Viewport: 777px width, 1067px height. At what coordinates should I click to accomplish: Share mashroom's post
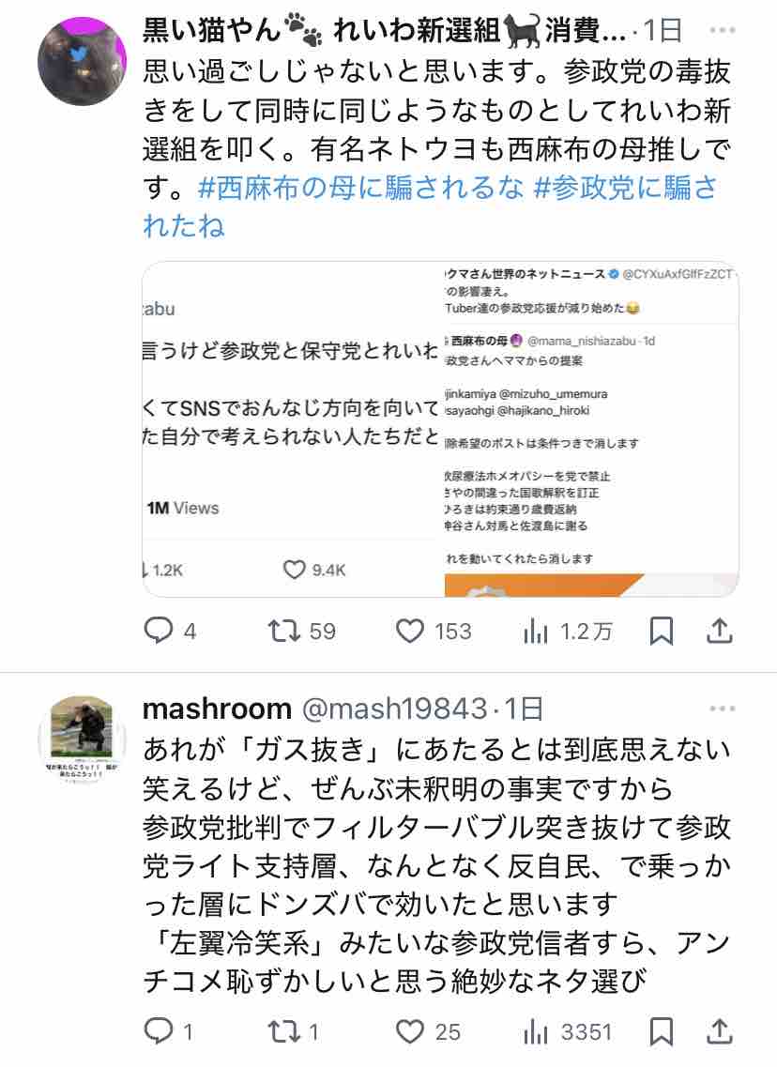(719, 1031)
